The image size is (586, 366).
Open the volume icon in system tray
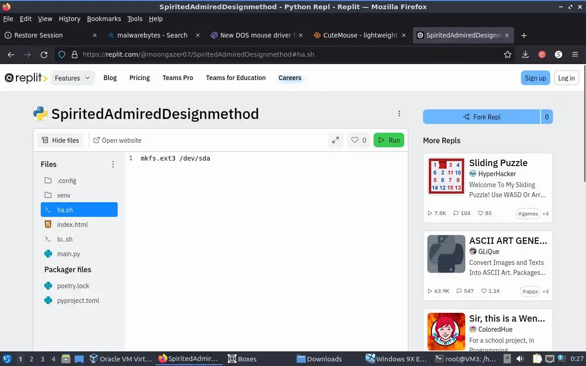(520, 359)
